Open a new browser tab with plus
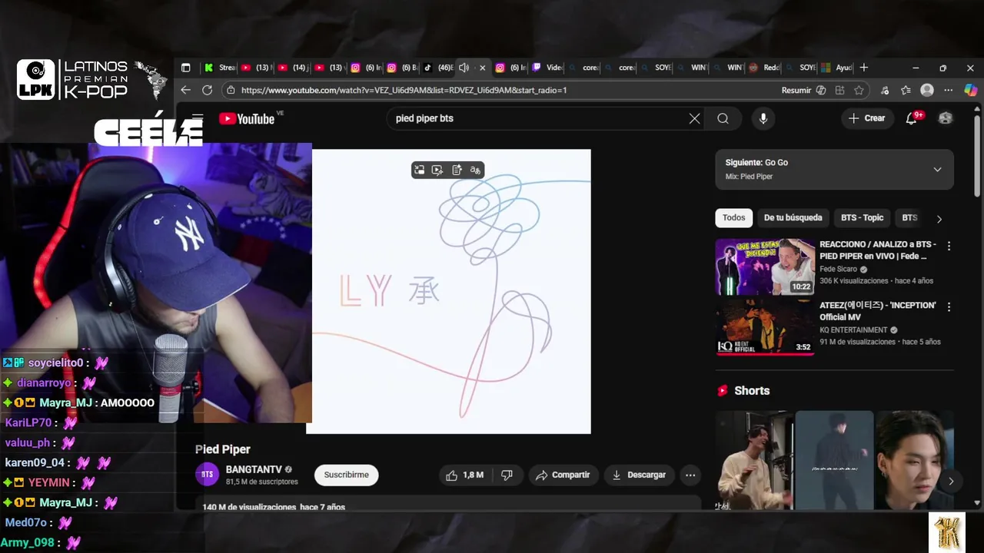This screenshot has height=553, width=984. tap(863, 68)
